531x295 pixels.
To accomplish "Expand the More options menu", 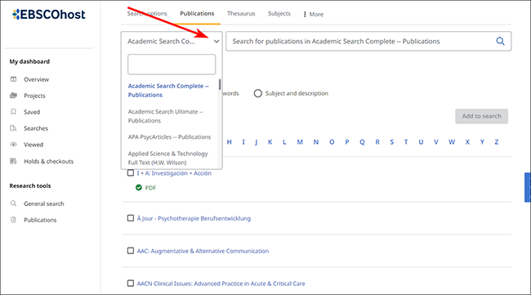I will point(313,14).
